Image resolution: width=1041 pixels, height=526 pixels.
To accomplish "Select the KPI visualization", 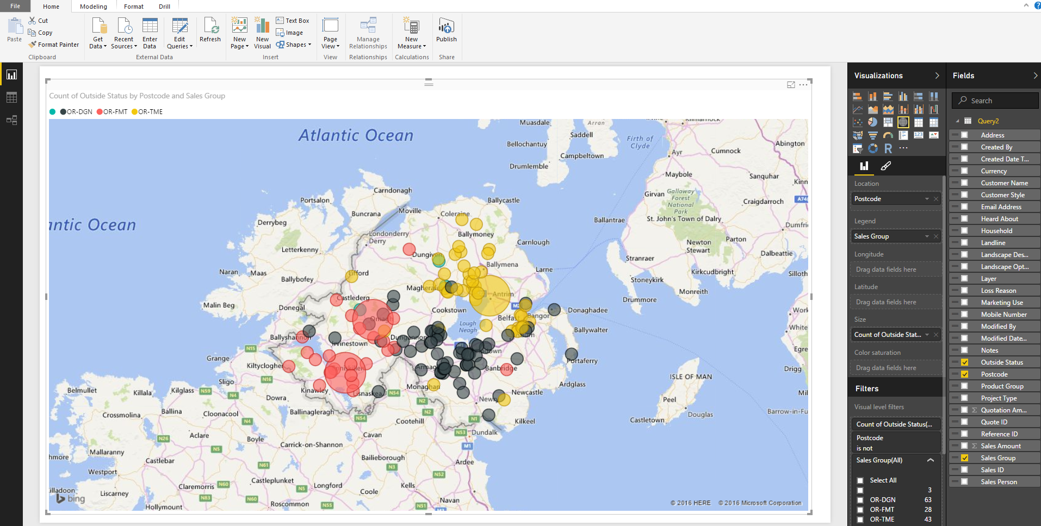I will tap(934, 135).
